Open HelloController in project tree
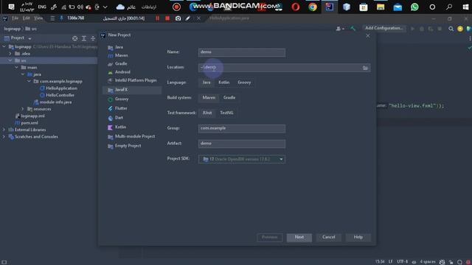The width and height of the screenshot is (472, 265). pos(60,95)
